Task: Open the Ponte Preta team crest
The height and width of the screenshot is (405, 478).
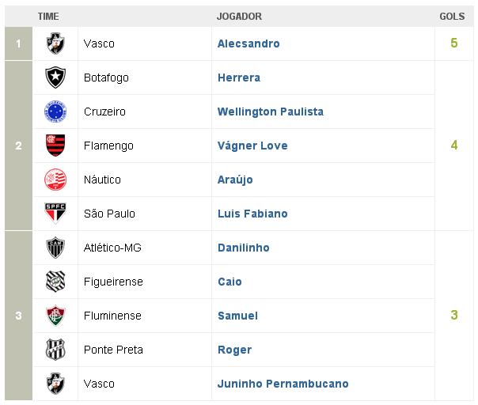Action: (x=55, y=350)
